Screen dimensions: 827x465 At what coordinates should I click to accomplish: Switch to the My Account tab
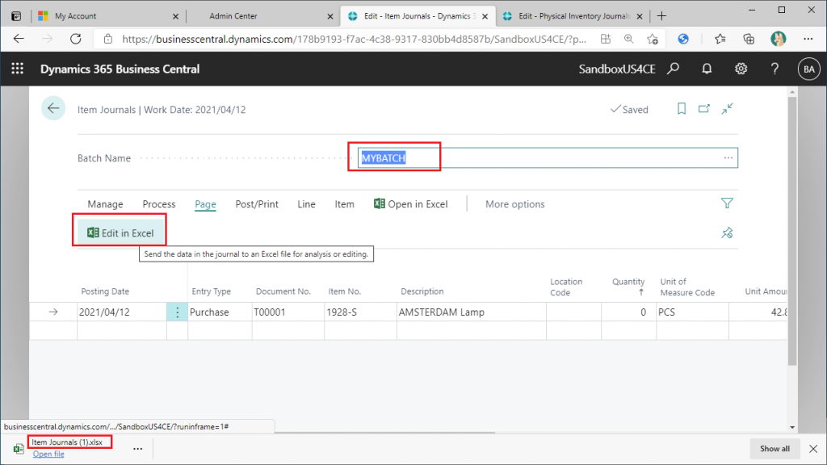click(108, 16)
